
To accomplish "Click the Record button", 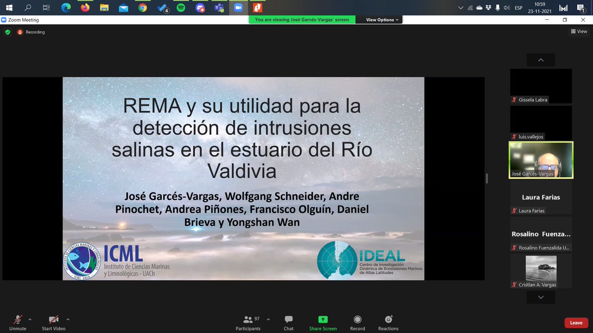I will (357, 323).
